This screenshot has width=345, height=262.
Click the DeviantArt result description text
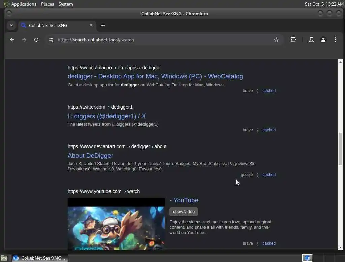click(161, 166)
